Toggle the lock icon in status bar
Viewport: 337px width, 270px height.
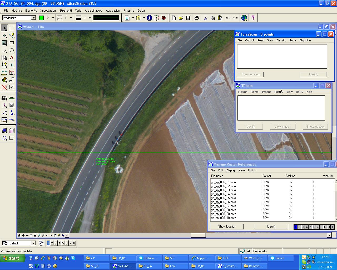249,251
